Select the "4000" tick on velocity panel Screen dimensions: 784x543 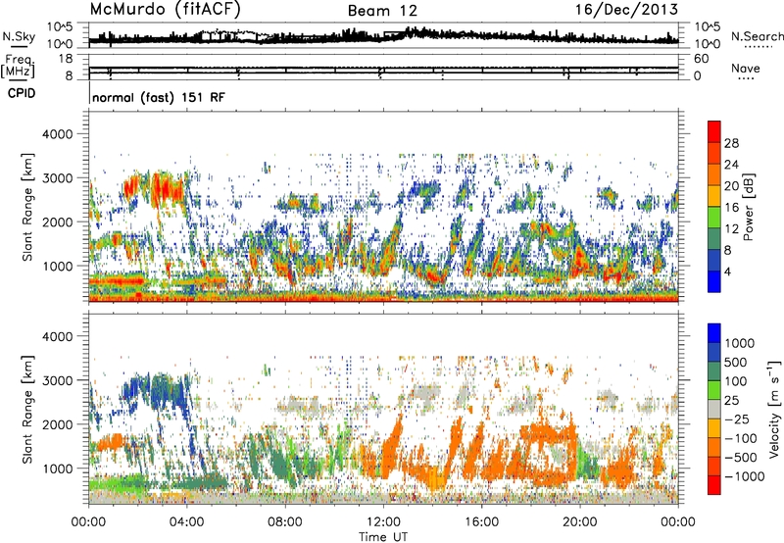tap(57, 336)
